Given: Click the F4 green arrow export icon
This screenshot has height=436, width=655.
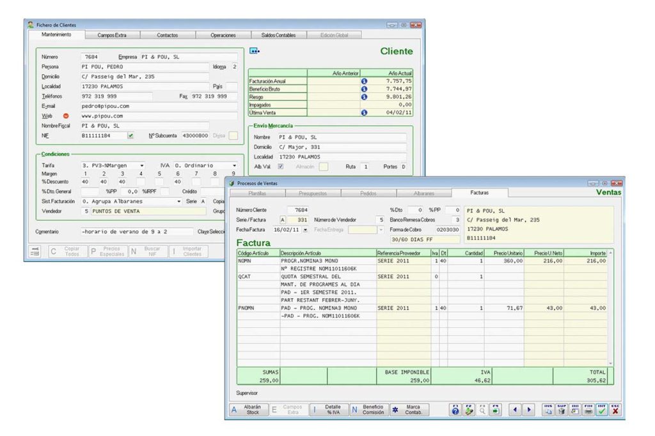Looking at the screenshot, I should [496, 409].
